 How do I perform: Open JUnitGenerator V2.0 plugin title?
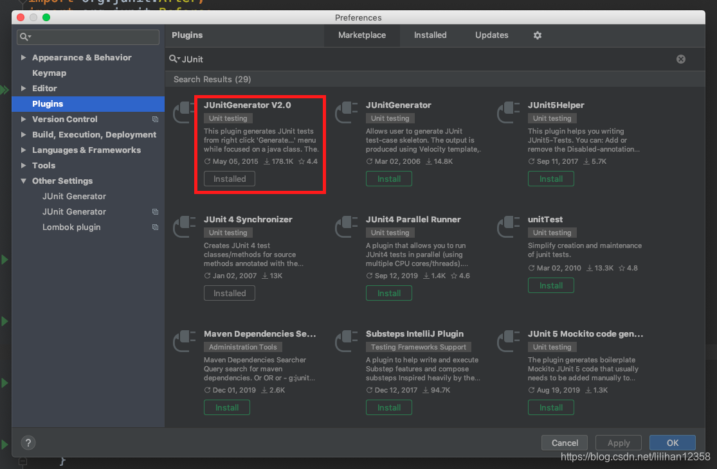(248, 105)
